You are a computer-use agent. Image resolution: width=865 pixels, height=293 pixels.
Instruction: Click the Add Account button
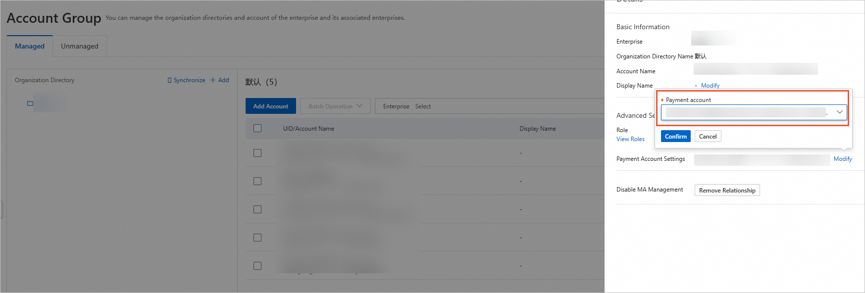(271, 106)
